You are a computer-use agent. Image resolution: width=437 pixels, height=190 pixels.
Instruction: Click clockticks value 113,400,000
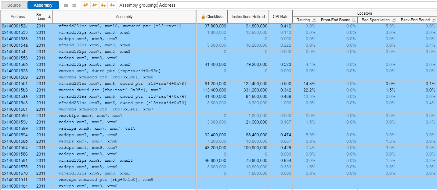coord(215,90)
